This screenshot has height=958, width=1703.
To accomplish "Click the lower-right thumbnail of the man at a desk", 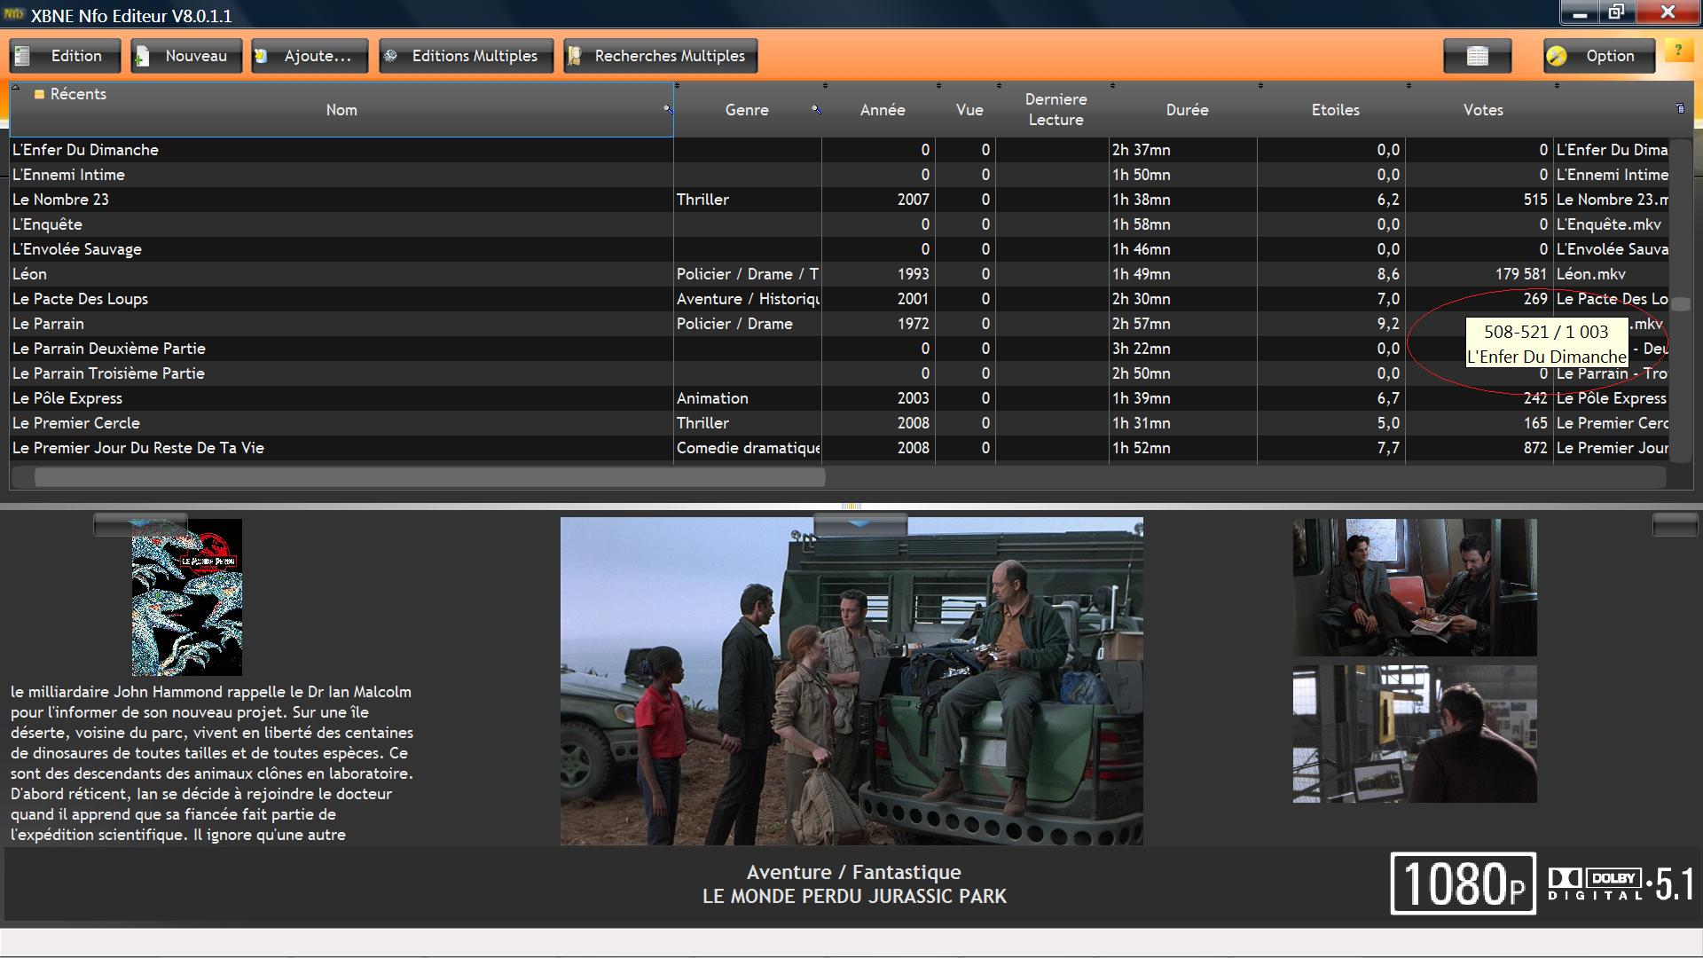I will pos(1415,734).
